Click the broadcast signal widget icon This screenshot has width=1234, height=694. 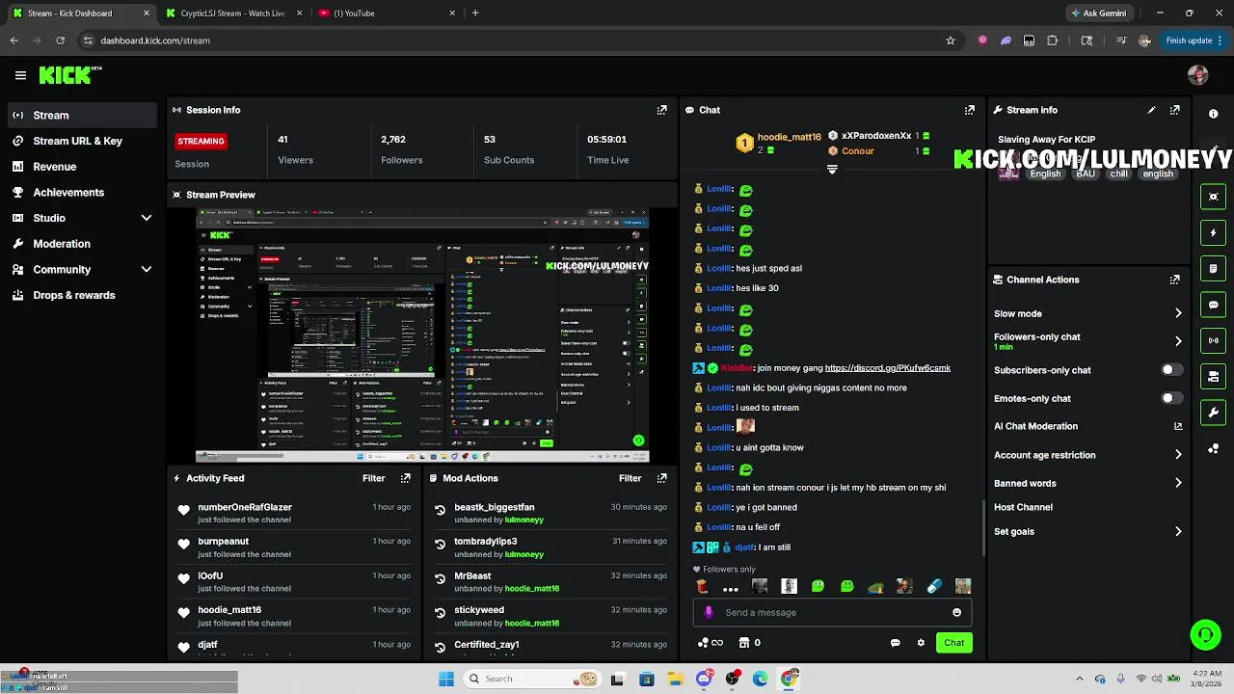click(1213, 340)
